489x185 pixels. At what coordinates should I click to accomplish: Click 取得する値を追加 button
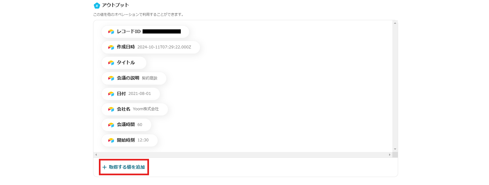(x=127, y=167)
